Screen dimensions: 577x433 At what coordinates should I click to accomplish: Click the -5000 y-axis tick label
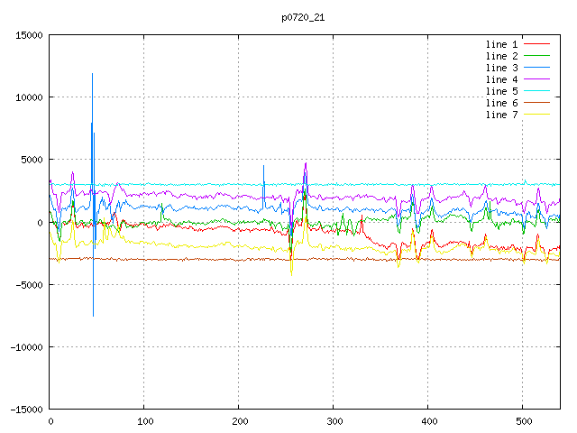27,284
